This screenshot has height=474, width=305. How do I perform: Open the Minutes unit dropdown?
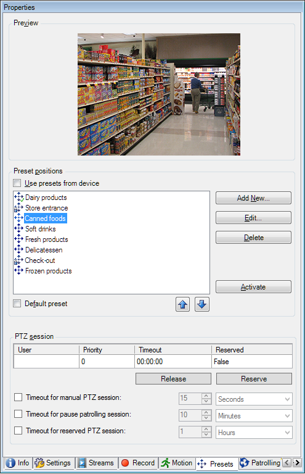click(254, 415)
